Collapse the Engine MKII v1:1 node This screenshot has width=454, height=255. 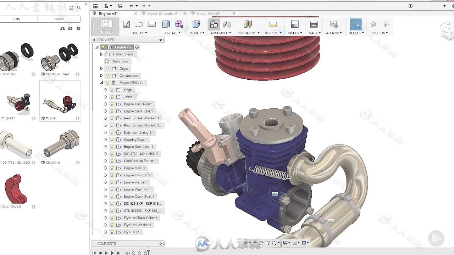coord(101,83)
